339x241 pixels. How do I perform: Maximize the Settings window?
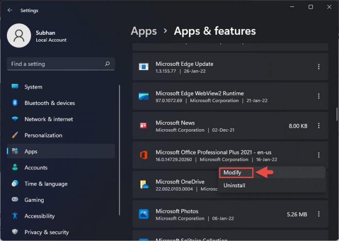(x=311, y=7)
